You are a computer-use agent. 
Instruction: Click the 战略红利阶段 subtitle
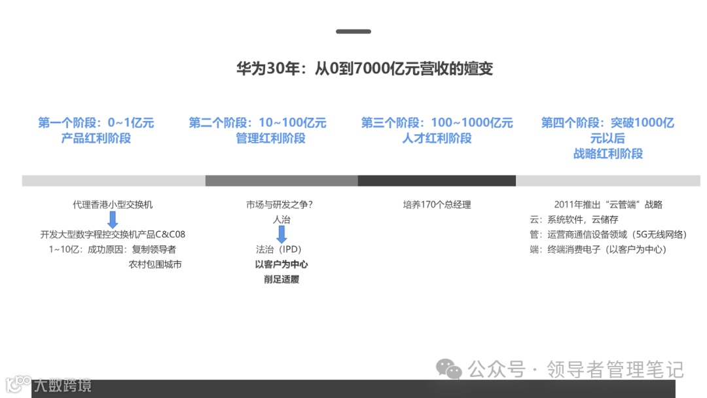607,154
